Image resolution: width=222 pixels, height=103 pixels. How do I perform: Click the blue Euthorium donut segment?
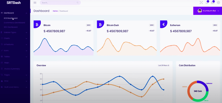204,85
